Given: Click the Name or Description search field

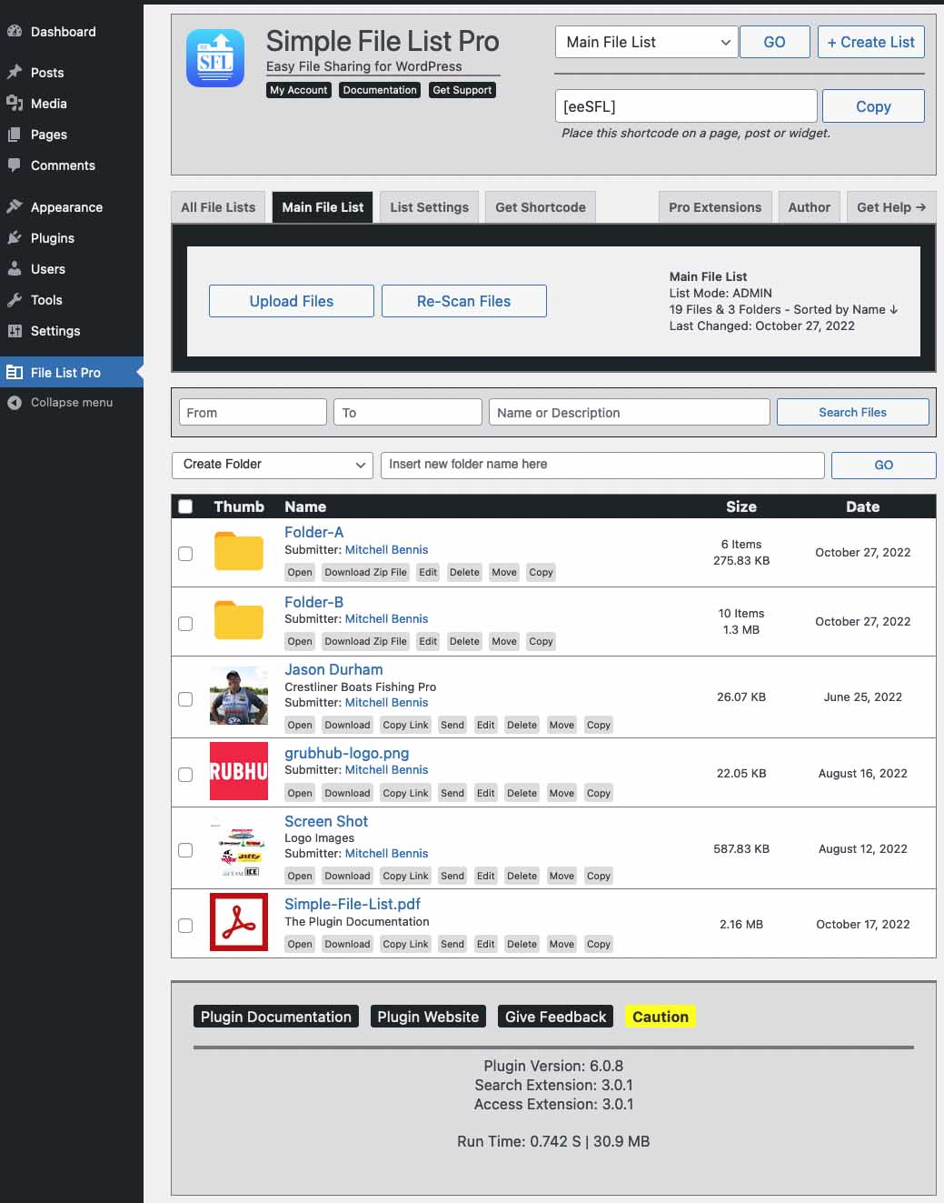Looking at the screenshot, I should point(629,413).
